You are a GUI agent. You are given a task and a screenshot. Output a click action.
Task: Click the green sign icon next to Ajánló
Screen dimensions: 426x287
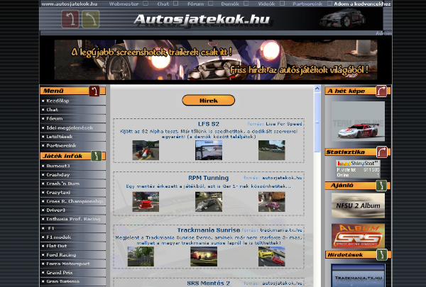[x=381, y=186]
